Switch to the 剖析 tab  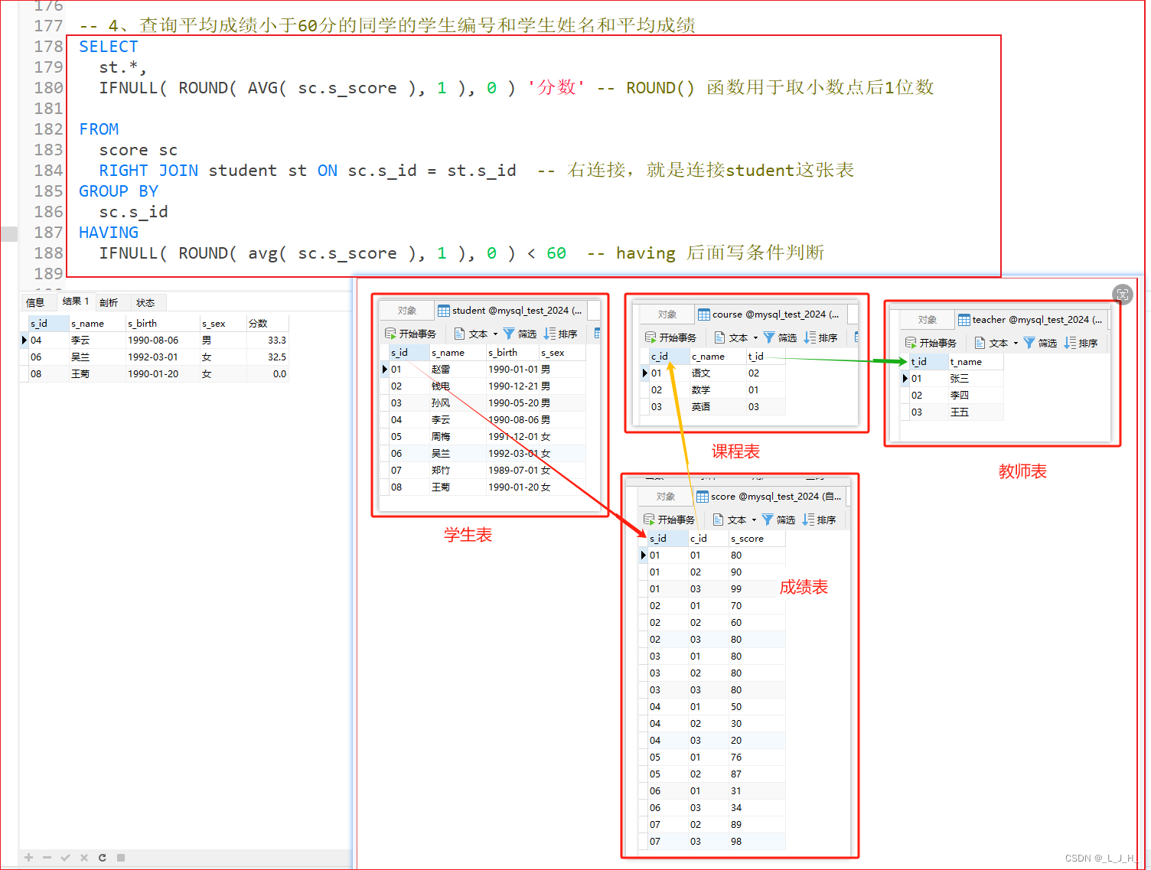(109, 302)
